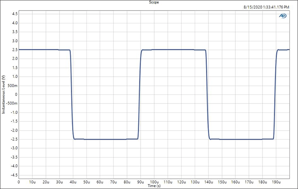Click the 150u tick on time axis

(x=222, y=182)
